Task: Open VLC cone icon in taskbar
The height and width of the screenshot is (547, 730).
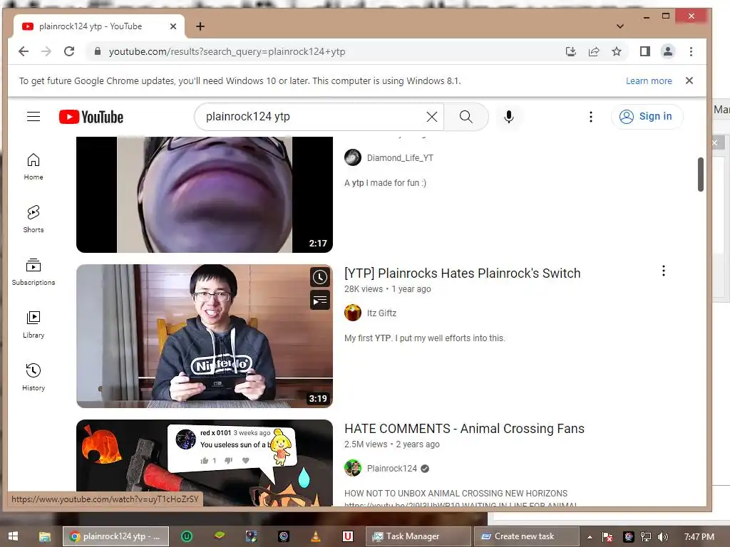Action: pos(316,536)
